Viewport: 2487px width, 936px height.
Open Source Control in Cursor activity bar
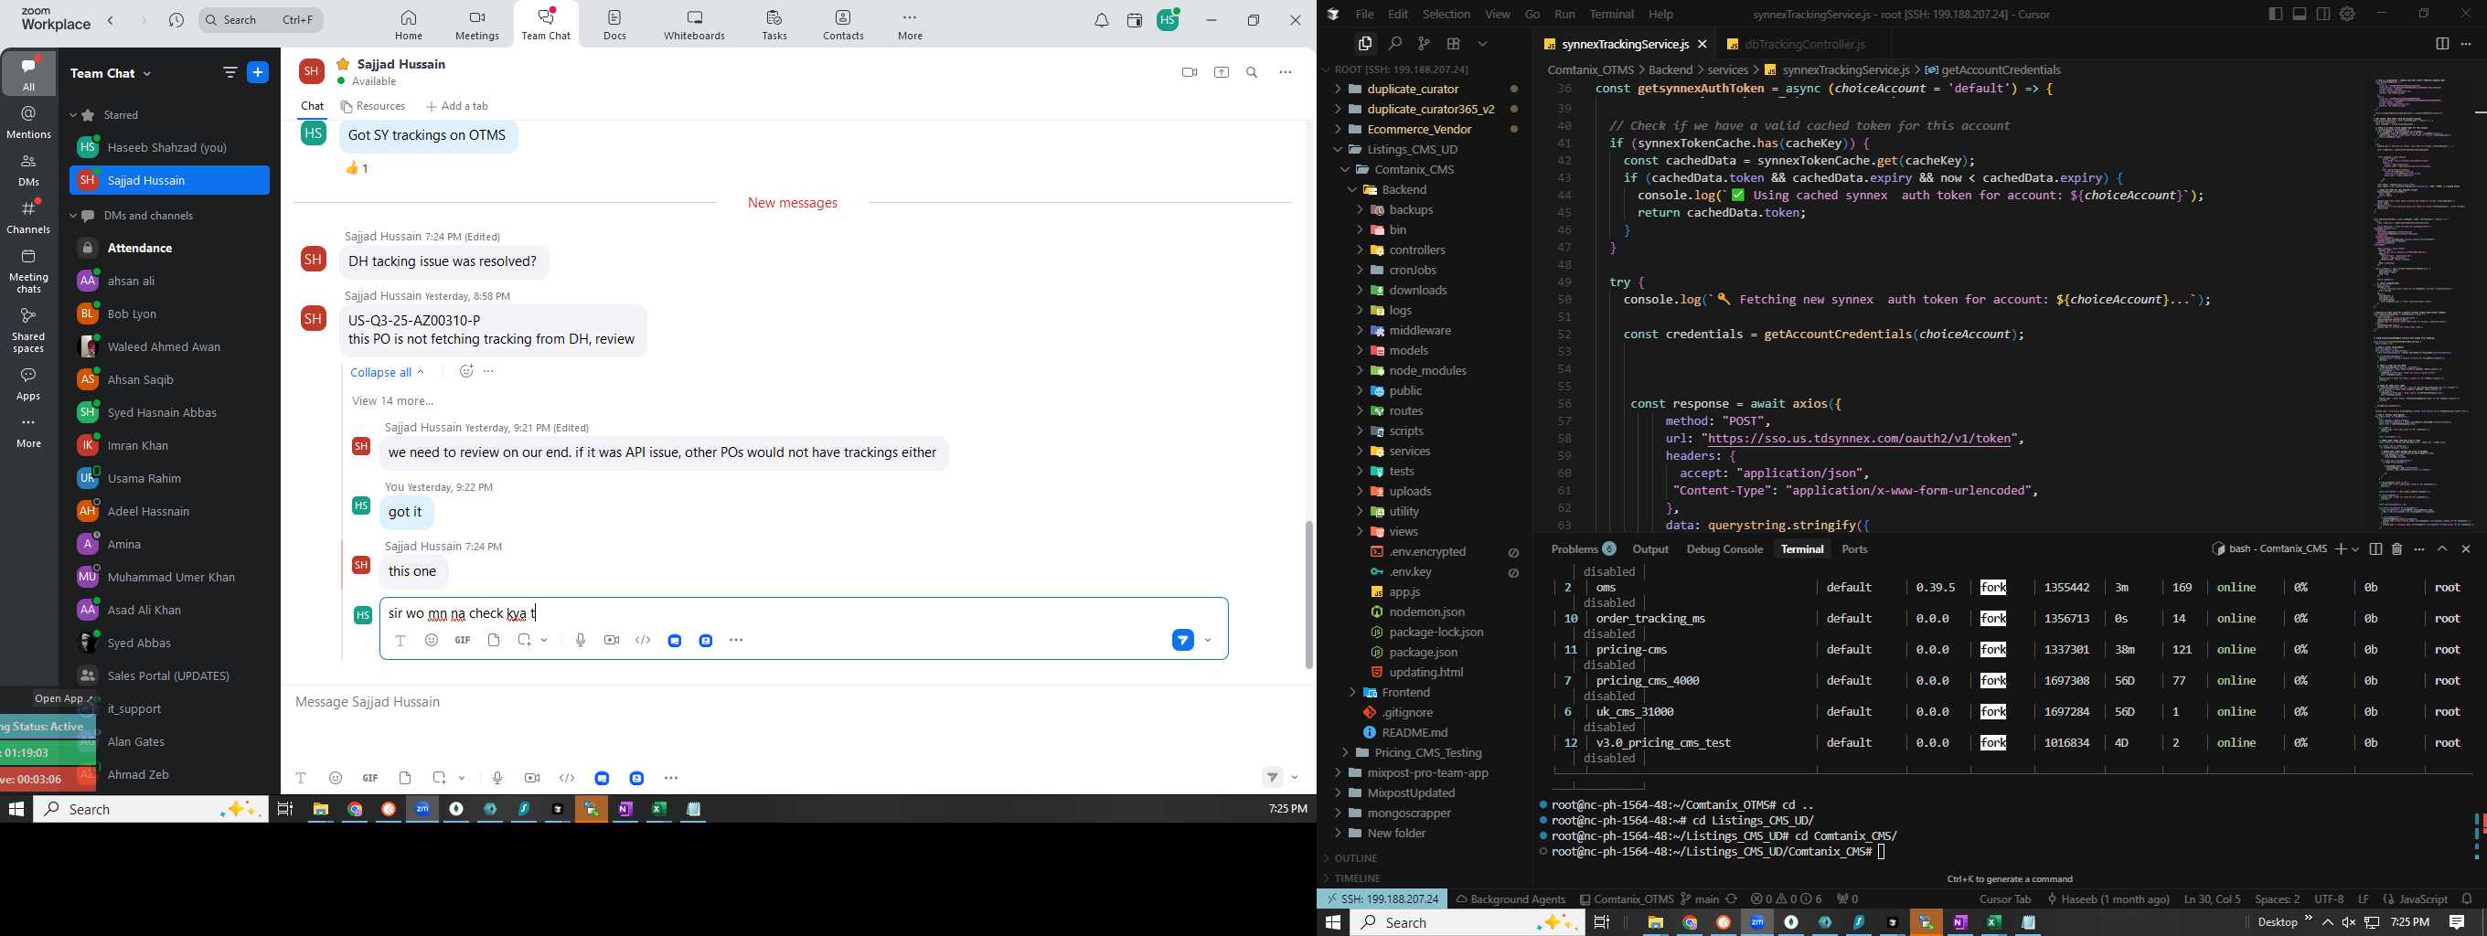click(1423, 45)
